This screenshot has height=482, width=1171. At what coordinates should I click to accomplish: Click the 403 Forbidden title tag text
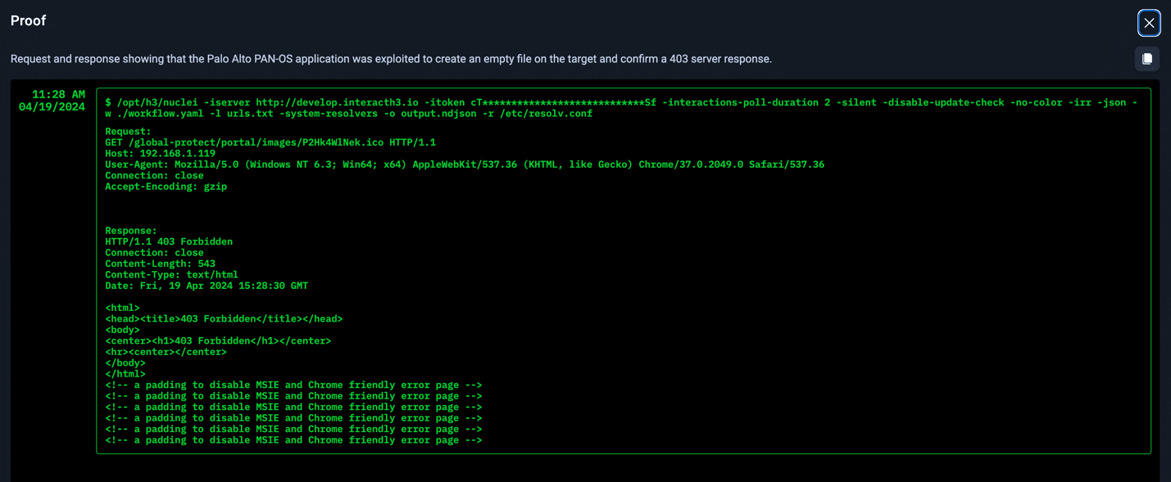(224, 318)
